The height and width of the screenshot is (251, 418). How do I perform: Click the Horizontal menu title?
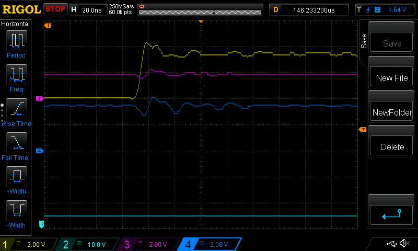tap(15, 24)
